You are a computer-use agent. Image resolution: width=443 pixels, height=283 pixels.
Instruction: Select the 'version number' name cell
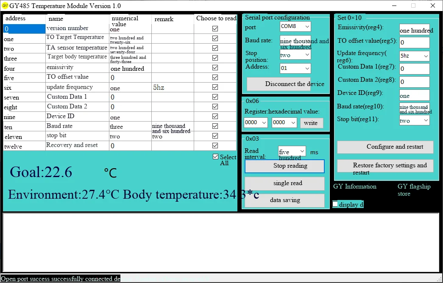click(x=77, y=29)
